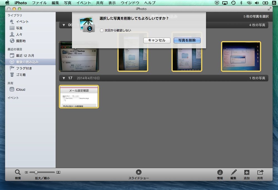Open the ウインドウ menu
Image resolution: width=278 pixels, height=190 pixels.
130,3
